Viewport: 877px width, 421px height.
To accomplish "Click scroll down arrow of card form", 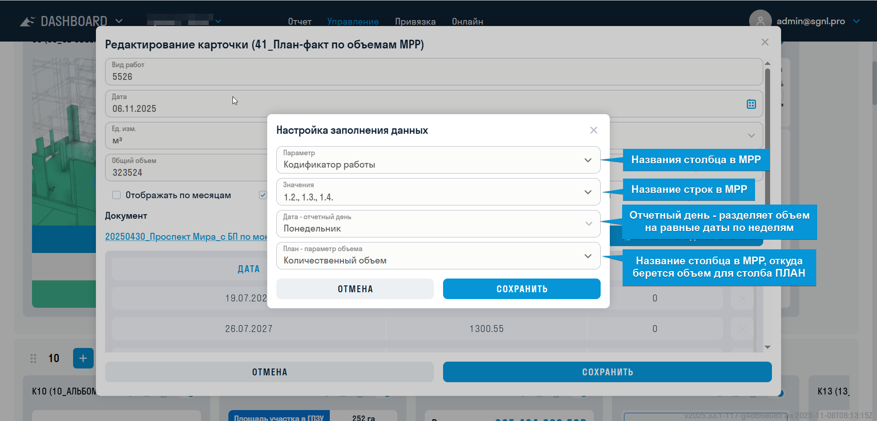I will pyautogui.click(x=767, y=347).
